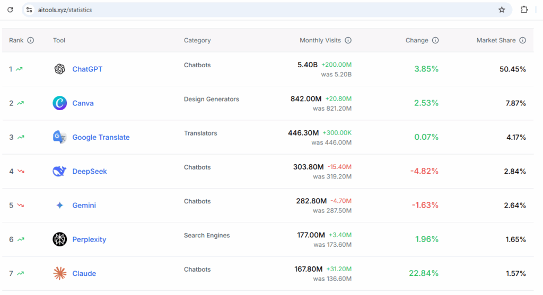This screenshot has height=295, width=543.
Task: Click the Google Translate logo icon
Action: coord(59,137)
